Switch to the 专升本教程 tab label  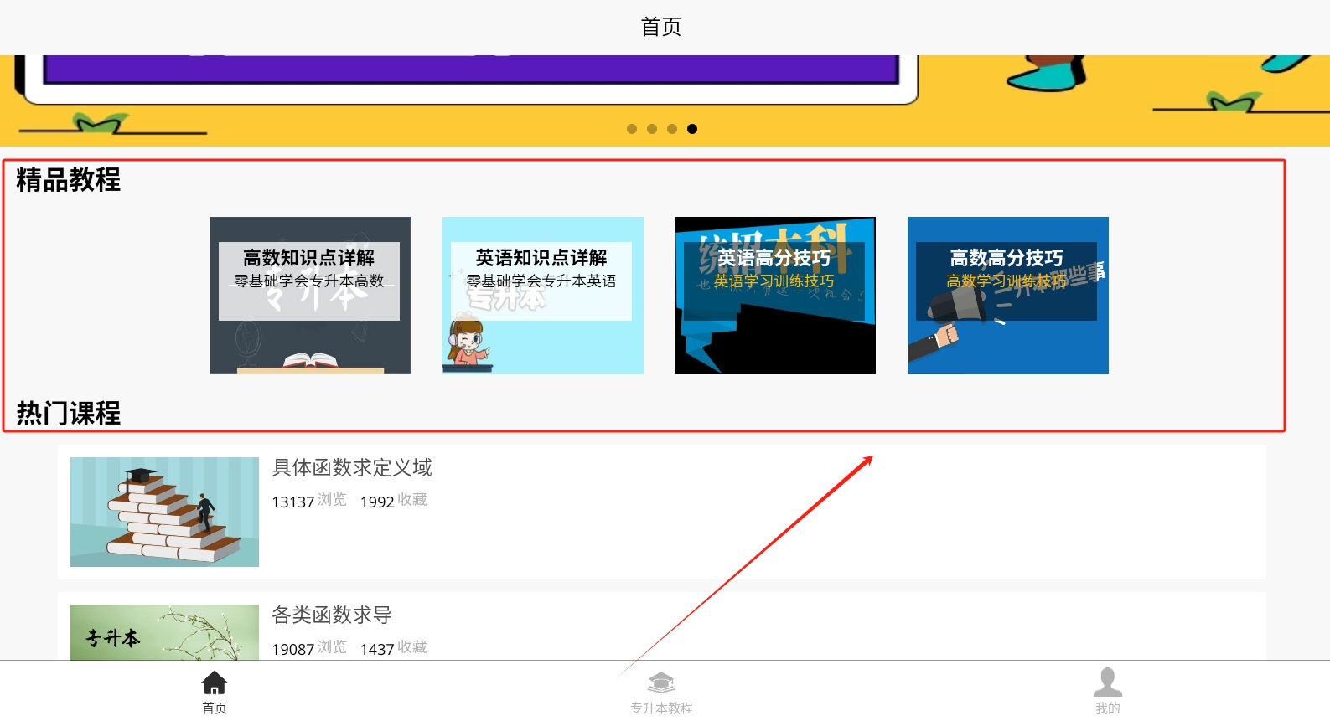point(661,708)
